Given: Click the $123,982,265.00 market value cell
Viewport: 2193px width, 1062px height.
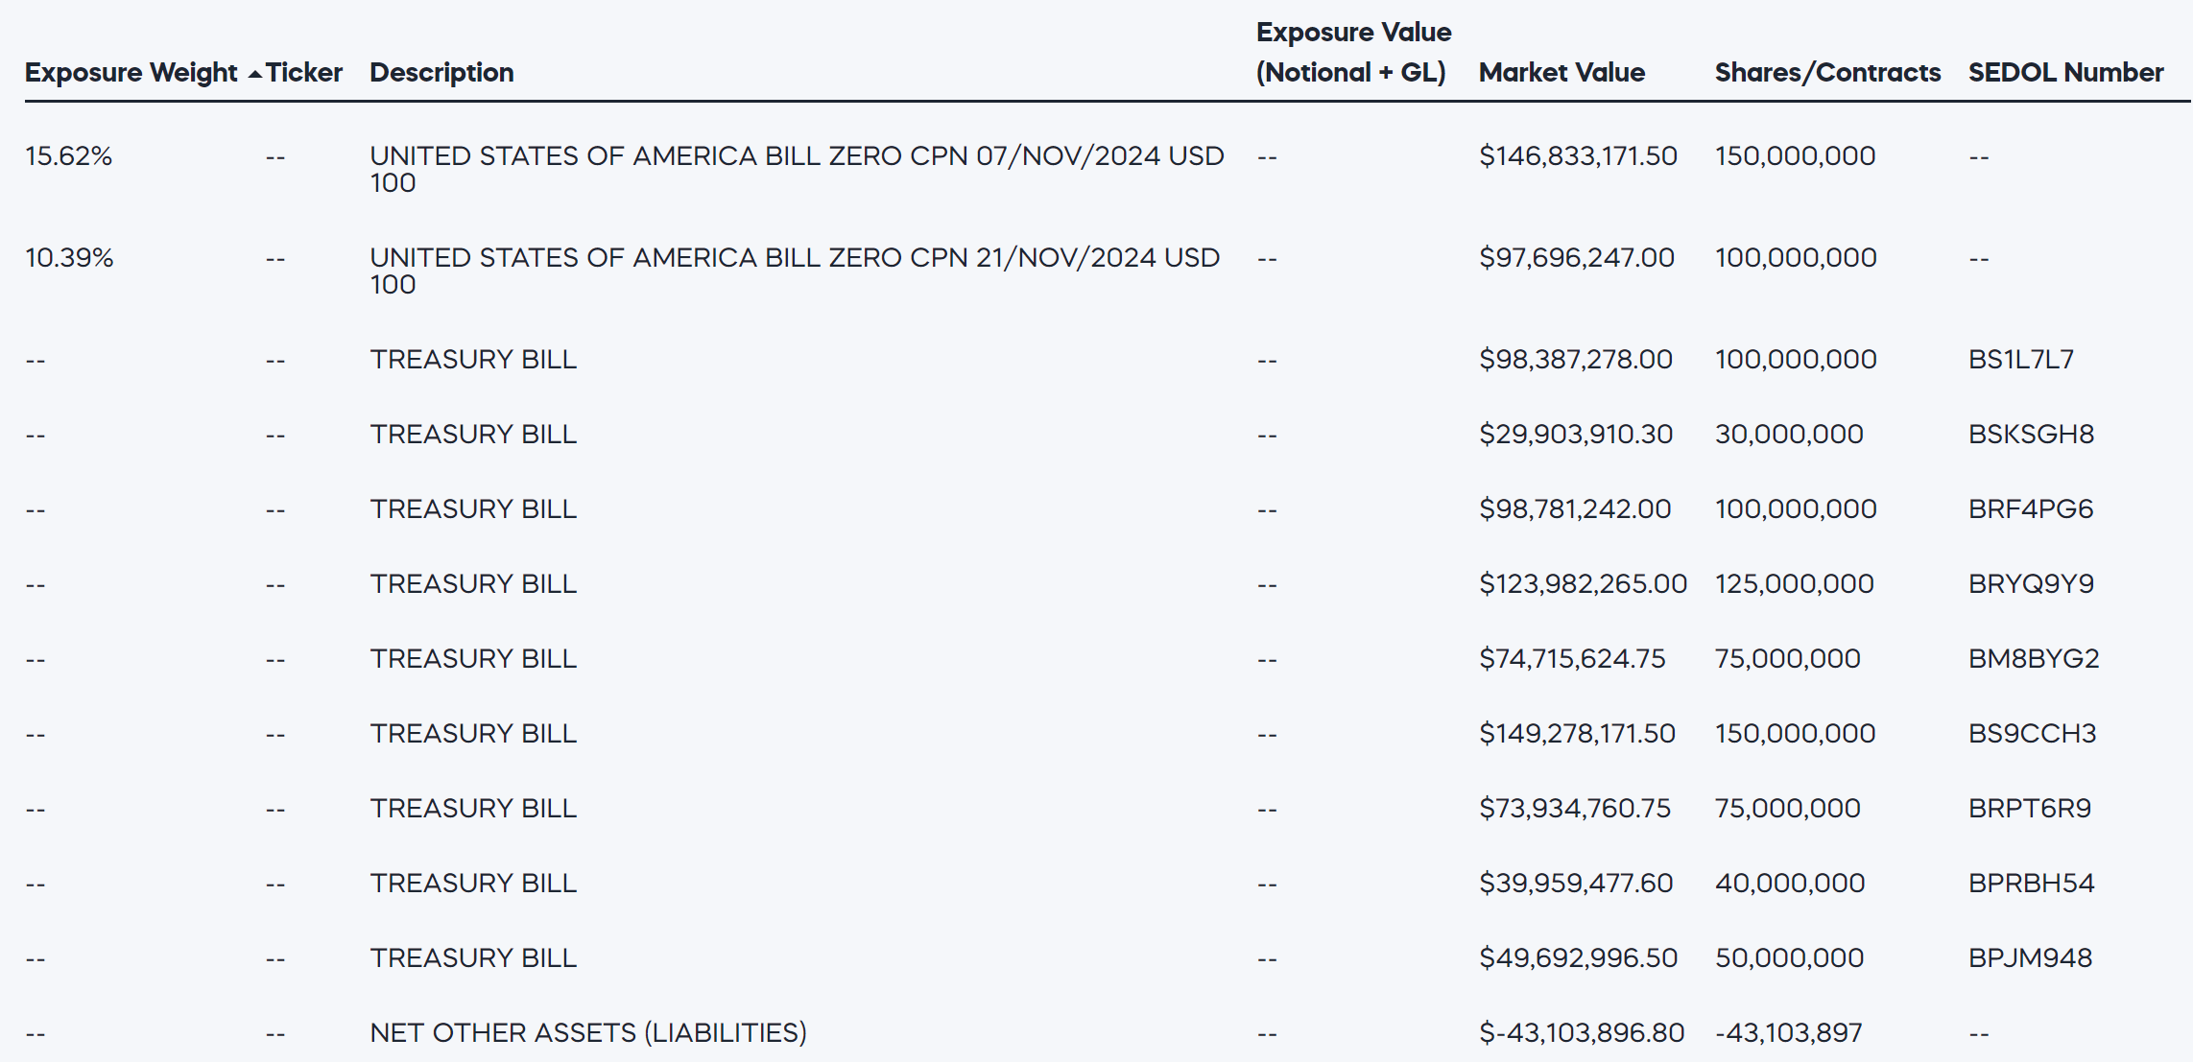Looking at the screenshot, I should point(1583,584).
